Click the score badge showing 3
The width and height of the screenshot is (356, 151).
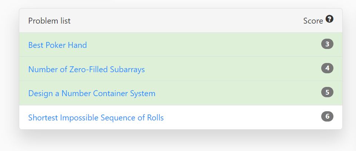(327, 44)
